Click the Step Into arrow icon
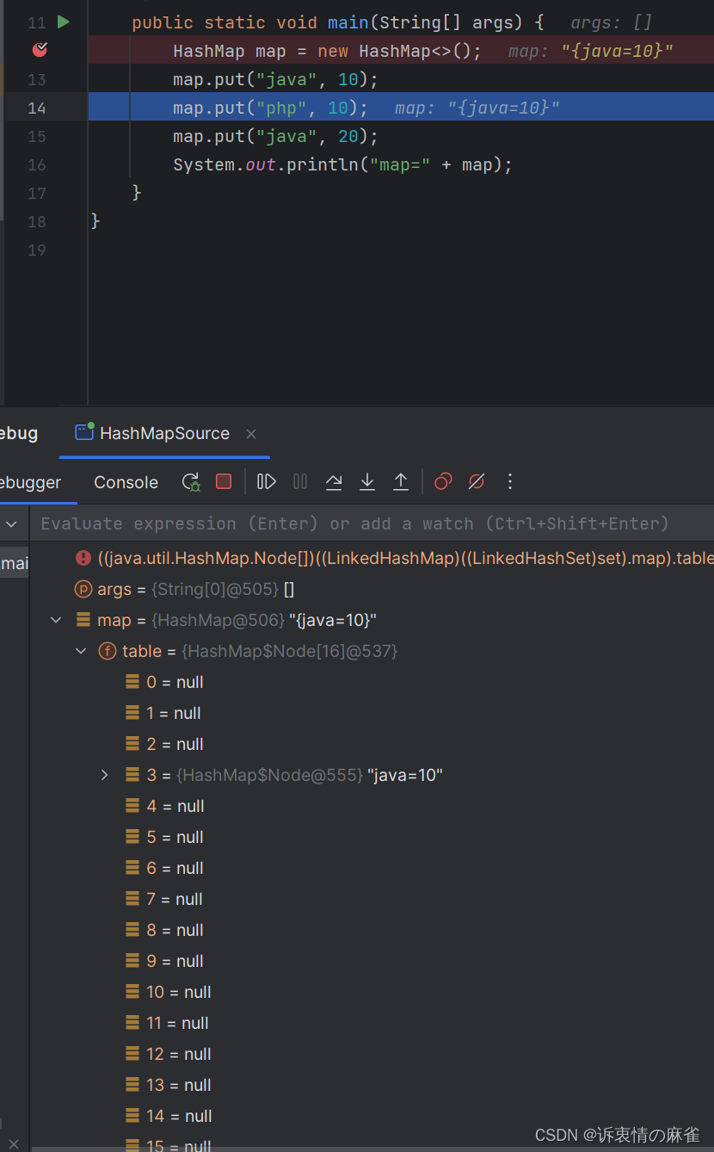This screenshot has height=1152, width=714. pyautogui.click(x=367, y=482)
